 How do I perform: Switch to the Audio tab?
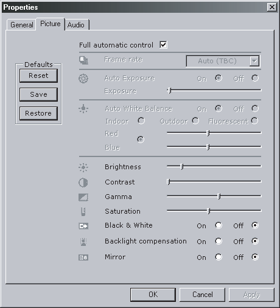click(76, 25)
